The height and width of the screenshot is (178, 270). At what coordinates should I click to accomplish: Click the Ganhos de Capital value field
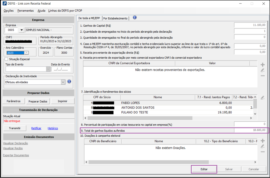(250, 25)
